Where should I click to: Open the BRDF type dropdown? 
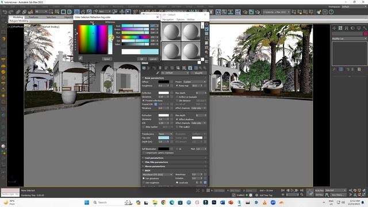158,175
